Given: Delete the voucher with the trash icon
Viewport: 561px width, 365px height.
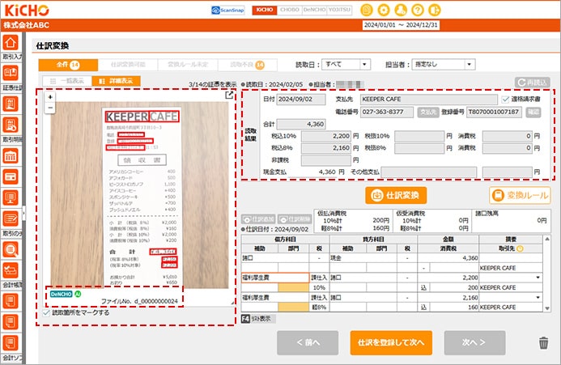Looking at the screenshot, I should click(543, 343).
